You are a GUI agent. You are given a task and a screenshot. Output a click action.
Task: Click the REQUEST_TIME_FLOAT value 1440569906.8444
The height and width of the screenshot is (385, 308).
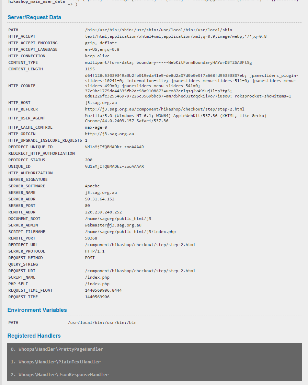point(103,290)
